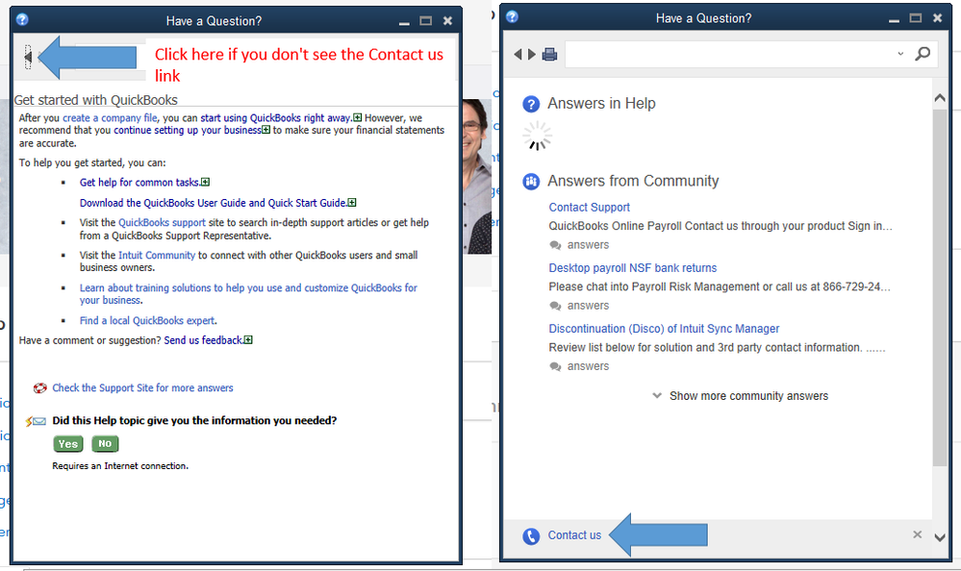Click the Yes button under the feedback question
Screen dimensions: 961x571
point(67,443)
